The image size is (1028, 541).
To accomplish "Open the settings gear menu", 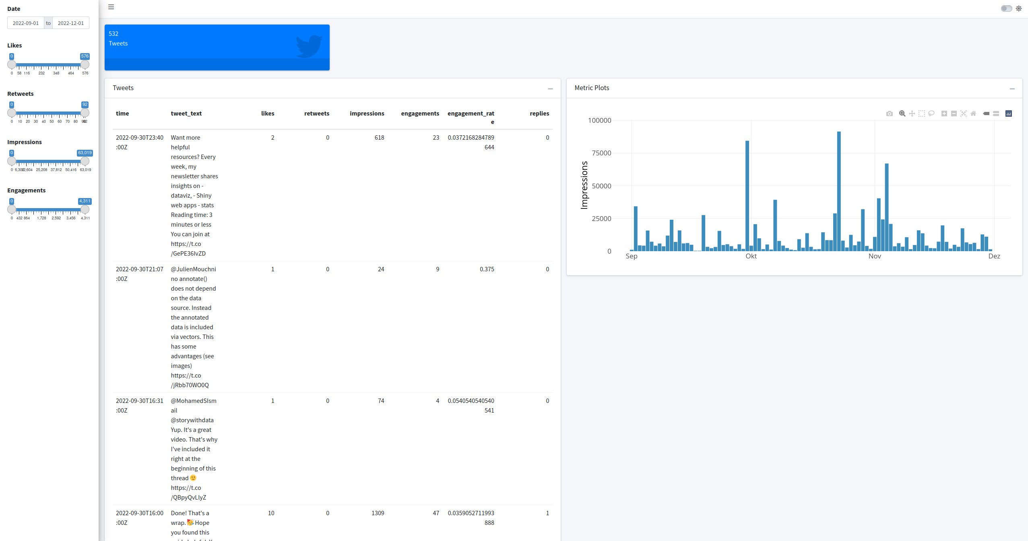I will [x=1019, y=8].
